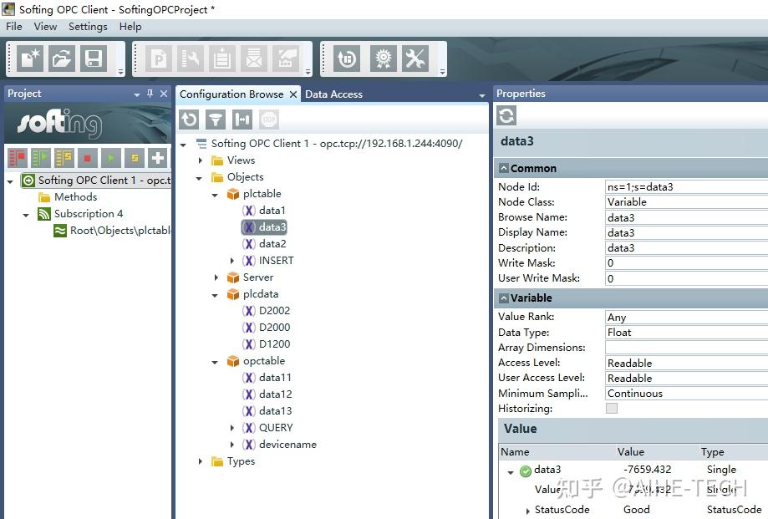The height and width of the screenshot is (519, 768).
Task: Select Subscription 4 in the Project tree
Action: (88, 214)
